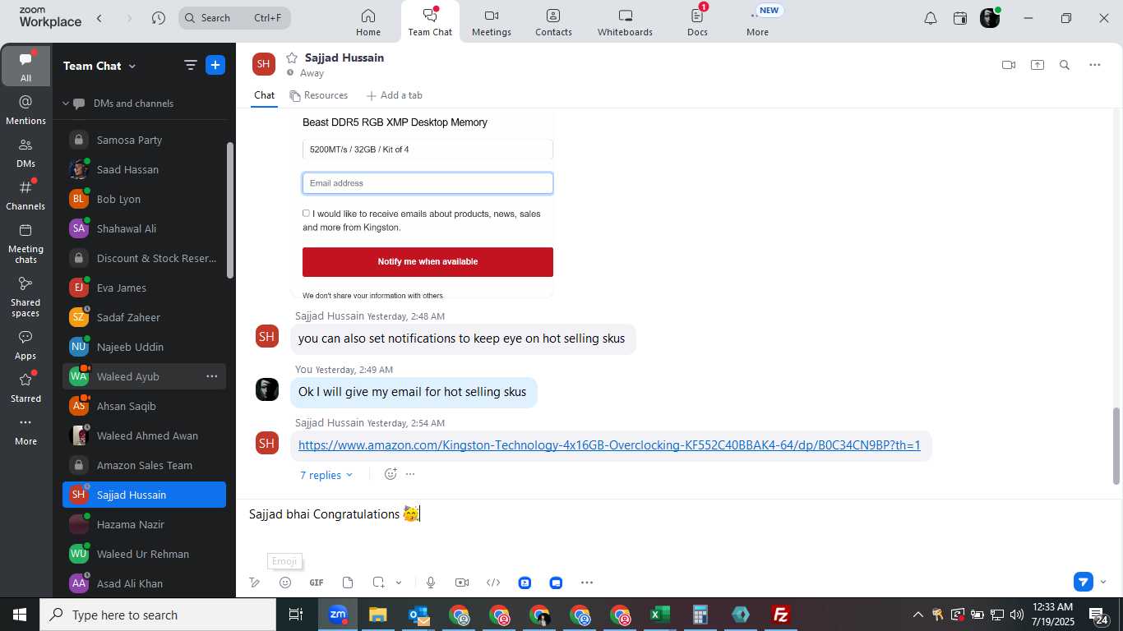The image size is (1123, 631).
Task: Open More in left sidebar
Action: coord(25,431)
